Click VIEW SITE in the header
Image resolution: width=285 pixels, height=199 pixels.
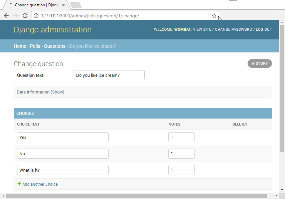[202, 29]
